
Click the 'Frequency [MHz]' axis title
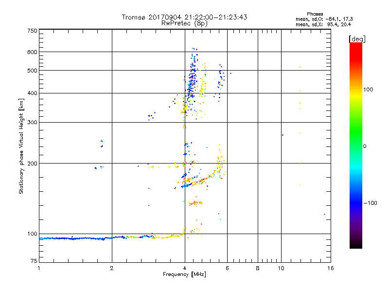pos(184,274)
